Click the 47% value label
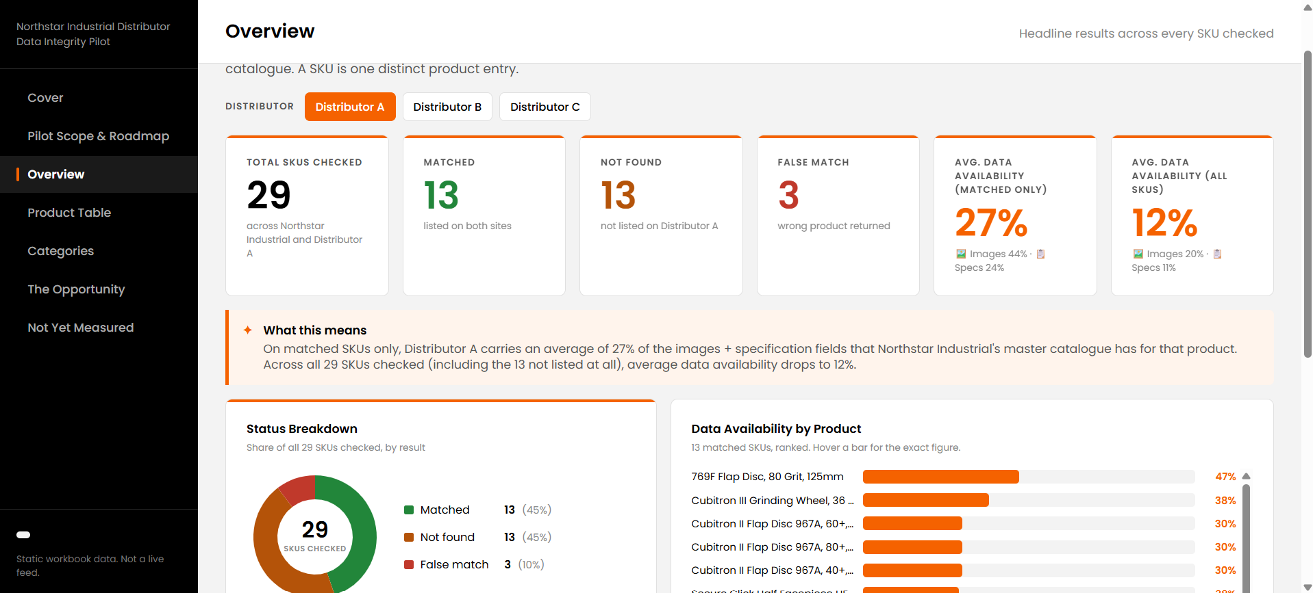This screenshot has width=1313, height=593. click(x=1225, y=477)
